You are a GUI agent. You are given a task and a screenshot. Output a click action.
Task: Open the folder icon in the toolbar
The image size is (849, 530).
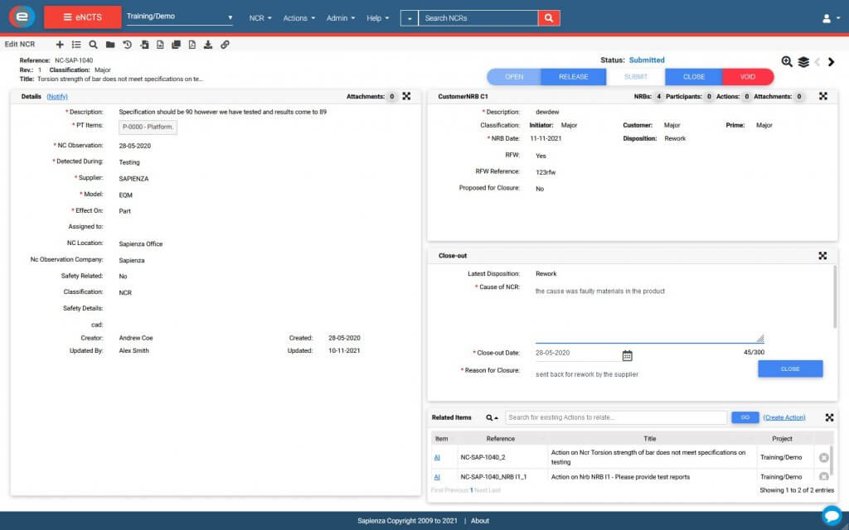[109, 45]
